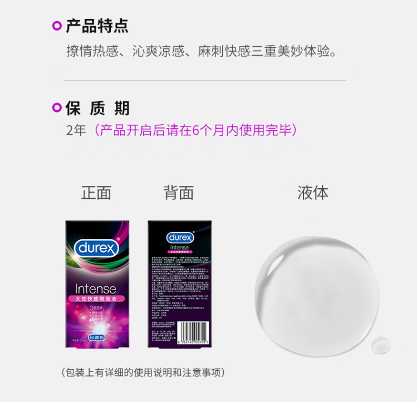417x402 pixels.
Task: Click the pink six-month usage notice
Action: 196,130
